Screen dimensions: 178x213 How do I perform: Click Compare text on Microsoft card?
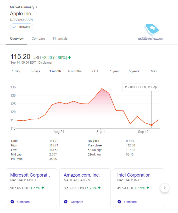tap(23, 202)
